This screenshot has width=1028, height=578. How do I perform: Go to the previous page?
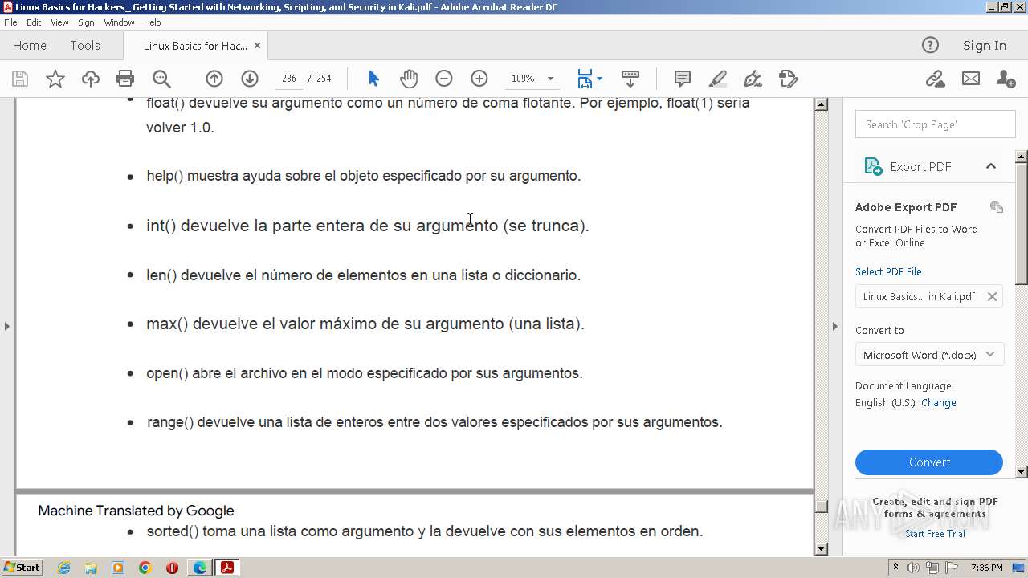pyautogui.click(x=214, y=79)
